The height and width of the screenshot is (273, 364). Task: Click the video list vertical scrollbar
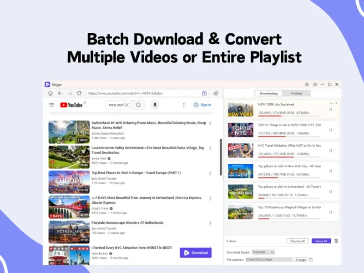221,157
